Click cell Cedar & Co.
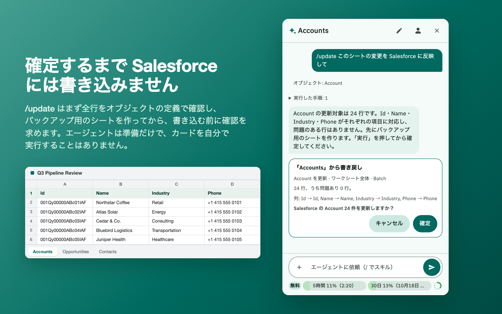Image resolution: width=502 pixels, height=314 pixels. 121,221
